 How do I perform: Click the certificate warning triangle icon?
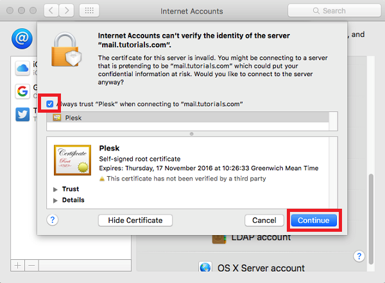point(102,179)
